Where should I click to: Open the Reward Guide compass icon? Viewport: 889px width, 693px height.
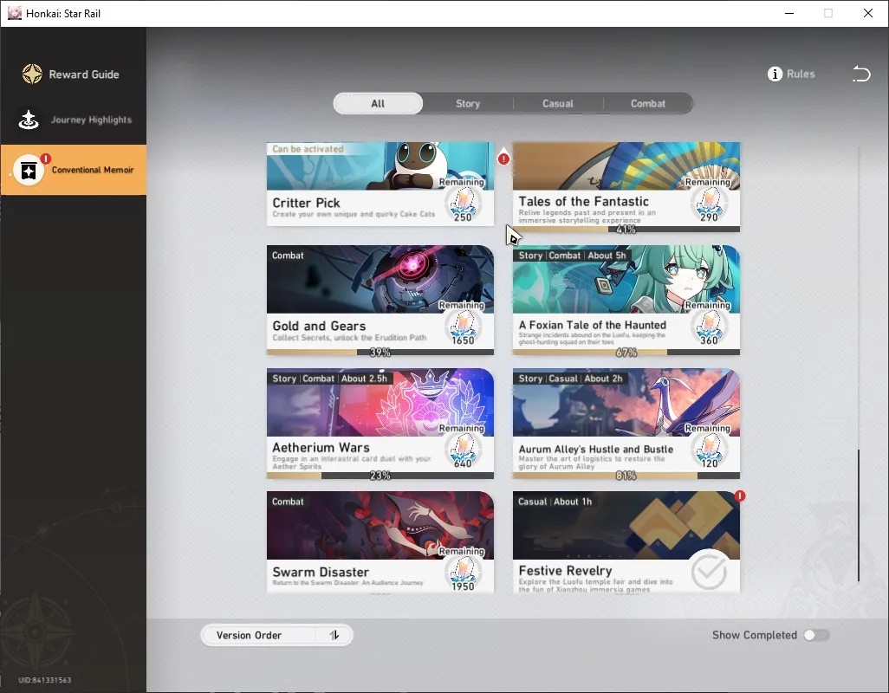point(32,74)
